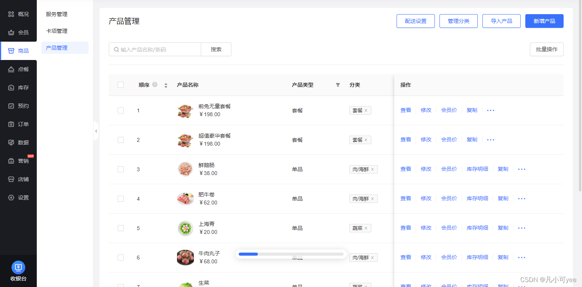582x287 pixels.
Task: Click the 肥牛卷 product thumbnail
Action: point(185,199)
